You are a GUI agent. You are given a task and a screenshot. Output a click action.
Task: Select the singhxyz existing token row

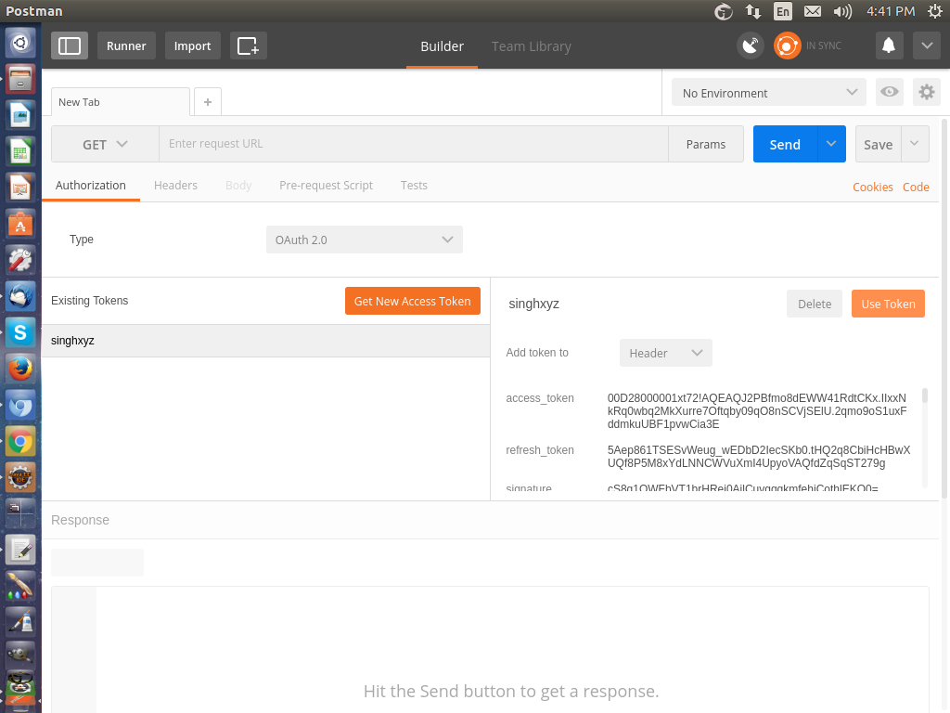(x=266, y=341)
